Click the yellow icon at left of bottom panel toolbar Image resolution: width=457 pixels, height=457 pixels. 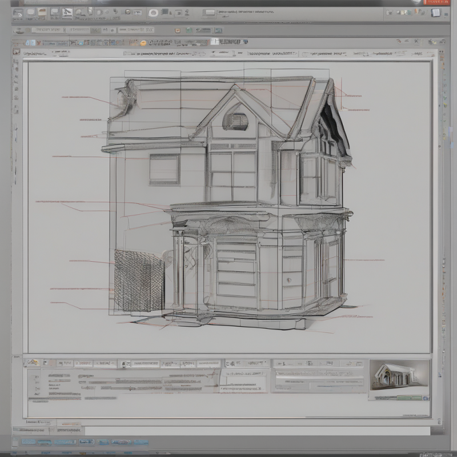click(x=34, y=363)
